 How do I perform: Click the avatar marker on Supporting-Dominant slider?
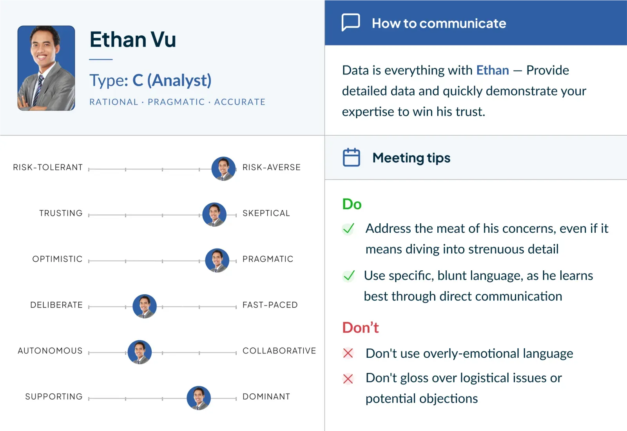point(199,398)
